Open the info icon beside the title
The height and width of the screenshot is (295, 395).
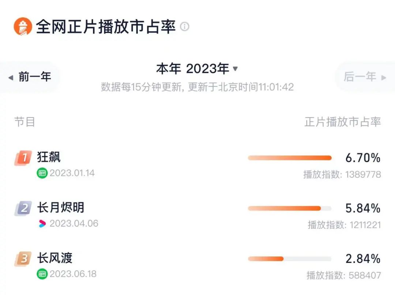tap(185, 27)
